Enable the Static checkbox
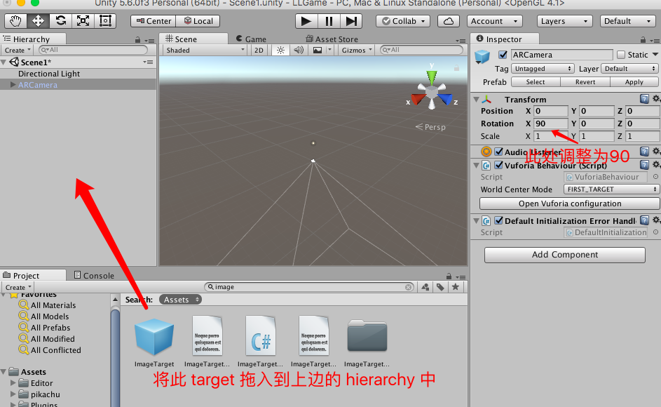Image resolution: width=661 pixels, height=407 pixels. (x=621, y=55)
